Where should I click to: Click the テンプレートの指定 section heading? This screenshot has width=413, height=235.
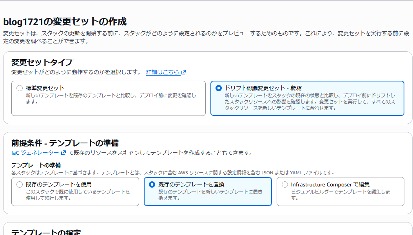(x=46, y=232)
